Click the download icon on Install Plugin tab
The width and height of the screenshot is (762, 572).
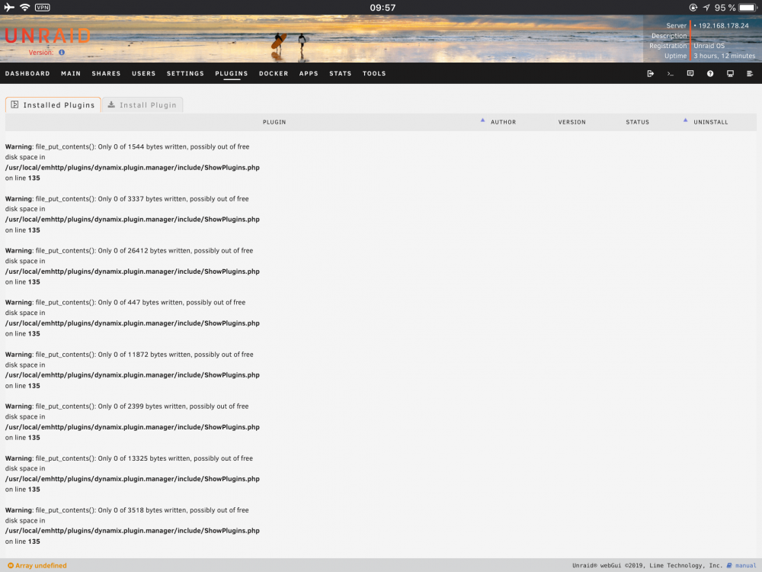pos(111,104)
